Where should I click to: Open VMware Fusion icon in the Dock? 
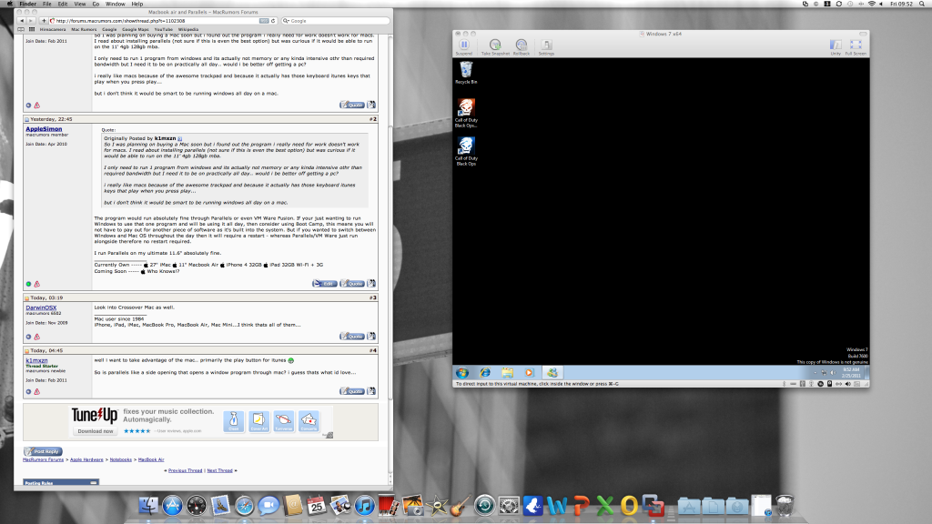[x=653, y=506]
